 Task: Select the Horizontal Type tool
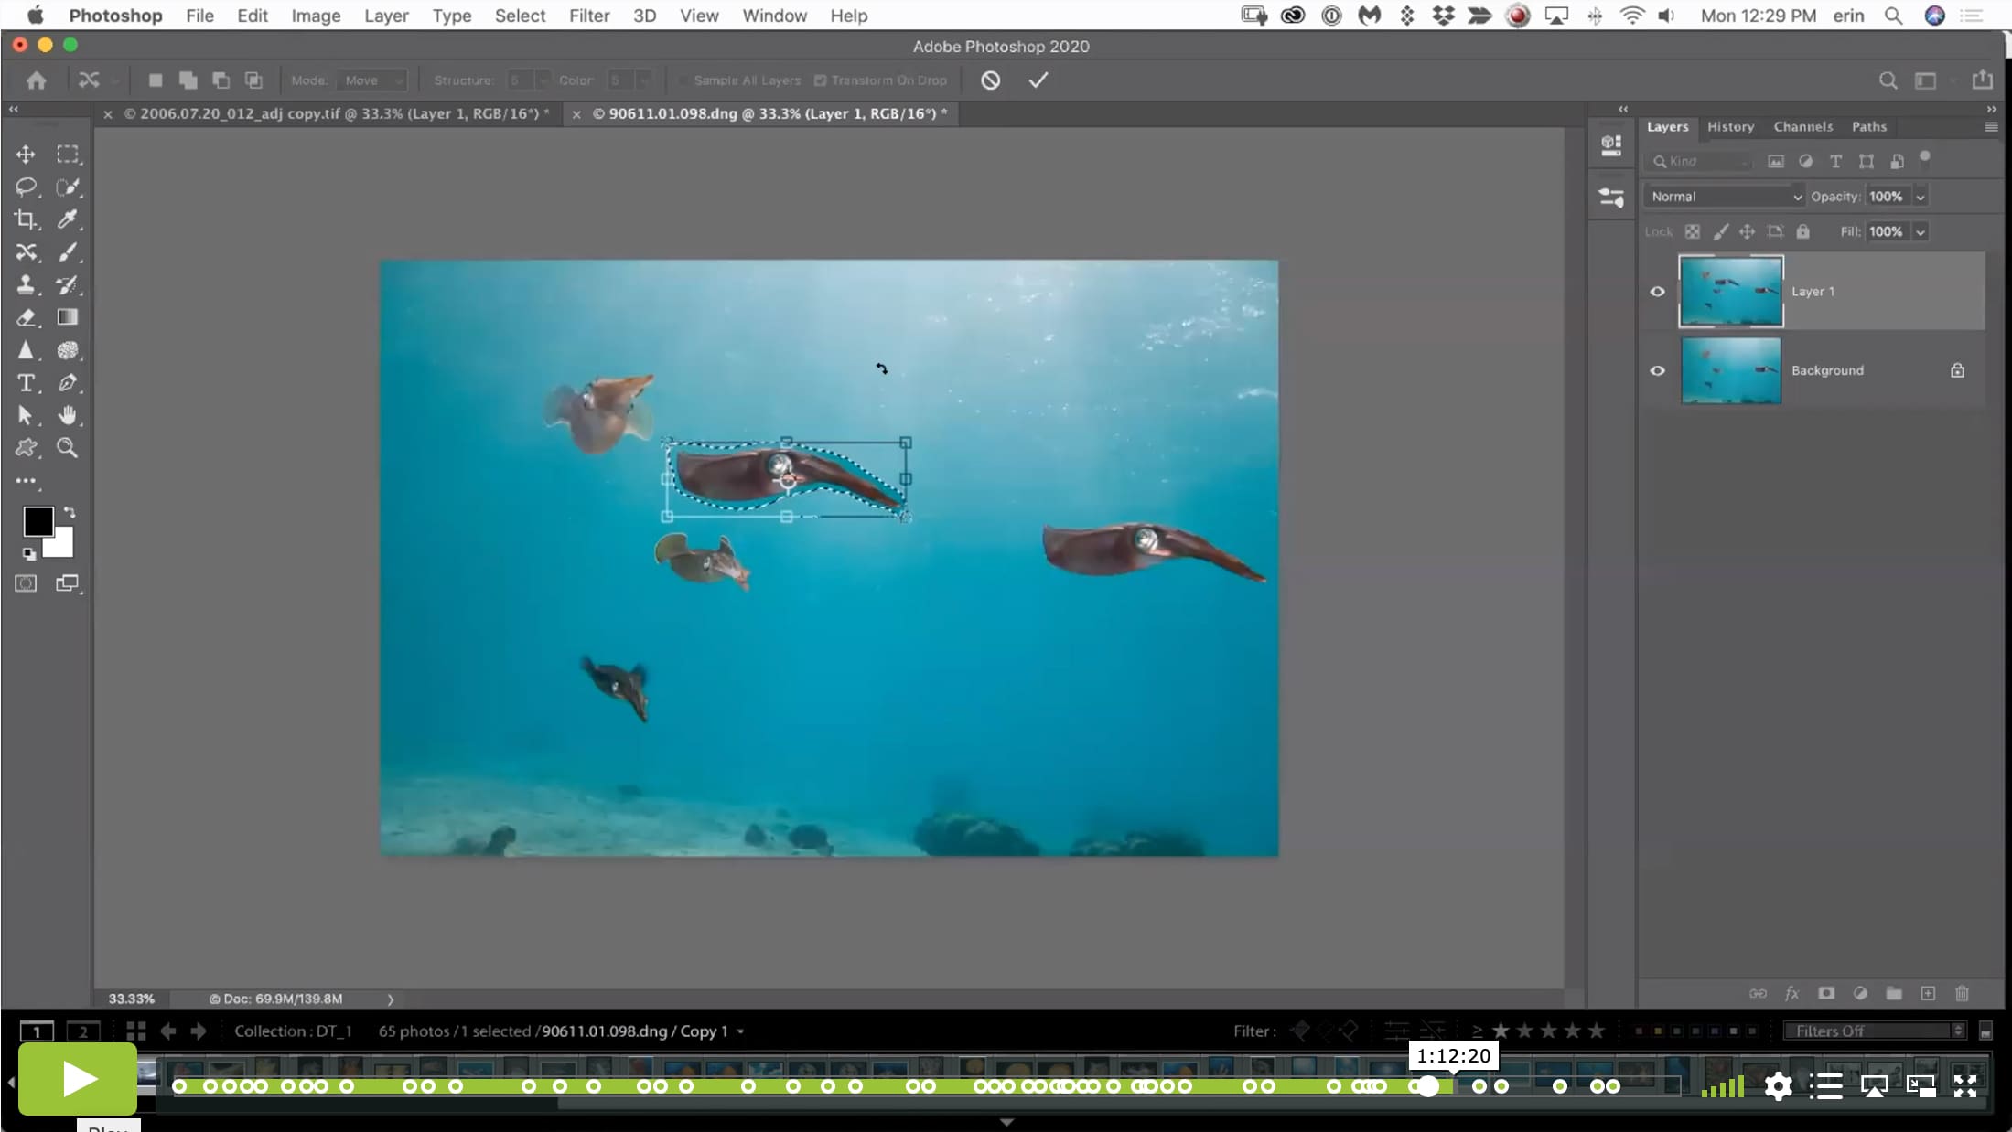click(x=26, y=383)
